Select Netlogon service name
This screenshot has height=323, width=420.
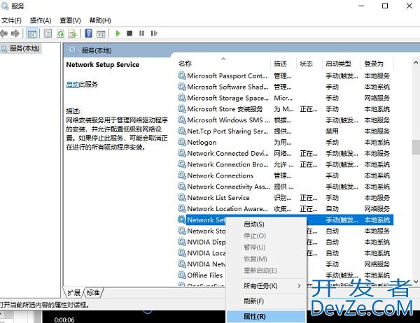[202, 143]
